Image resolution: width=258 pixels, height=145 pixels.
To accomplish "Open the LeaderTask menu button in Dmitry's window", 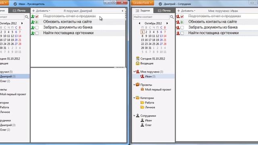I will (142, 3).
